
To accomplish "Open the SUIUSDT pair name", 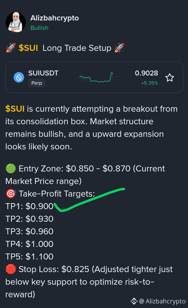I will 43,73.
